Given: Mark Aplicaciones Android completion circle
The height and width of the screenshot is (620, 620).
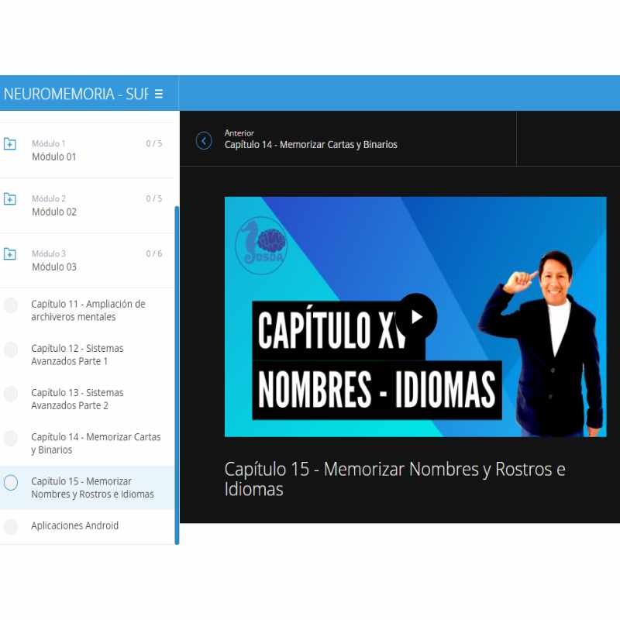Looking at the screenshot, I should (11, 527).
